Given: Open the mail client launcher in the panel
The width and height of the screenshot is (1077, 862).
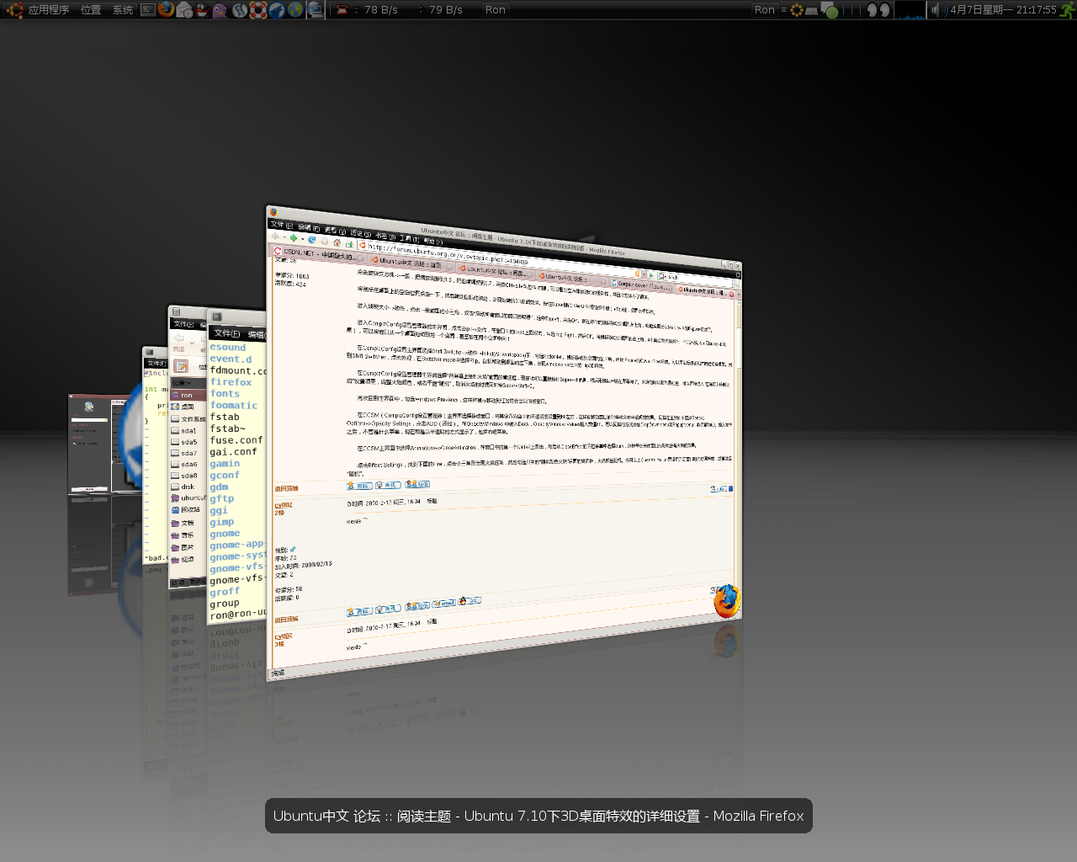Looking at the screenshot, I should point(184,10).
